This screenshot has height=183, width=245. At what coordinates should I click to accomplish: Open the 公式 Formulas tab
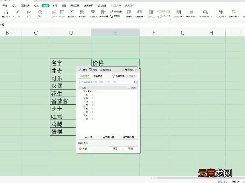tap(36, 6)
